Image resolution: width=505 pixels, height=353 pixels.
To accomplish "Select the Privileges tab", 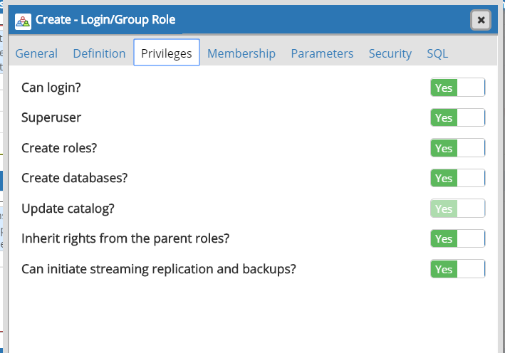I will (x=167, y=53).
